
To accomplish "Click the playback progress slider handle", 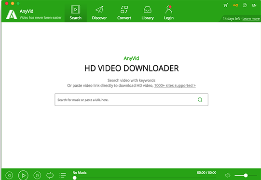I will 75,178.
